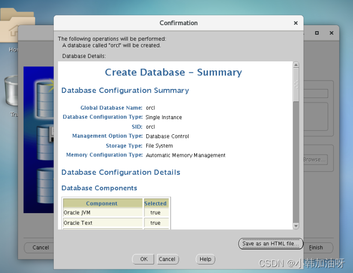Cancel the Confirmation dialog
The height and width of the screenshot is (273, 353).
click(167, 259)
